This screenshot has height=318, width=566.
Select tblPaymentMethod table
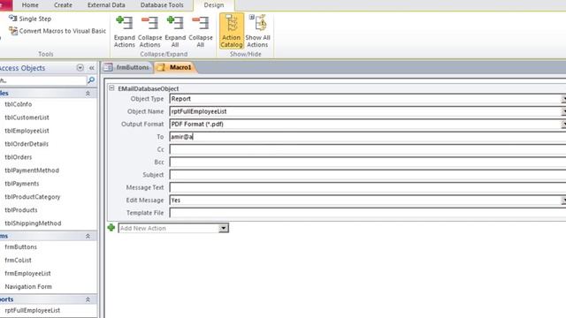coord(32,170)
